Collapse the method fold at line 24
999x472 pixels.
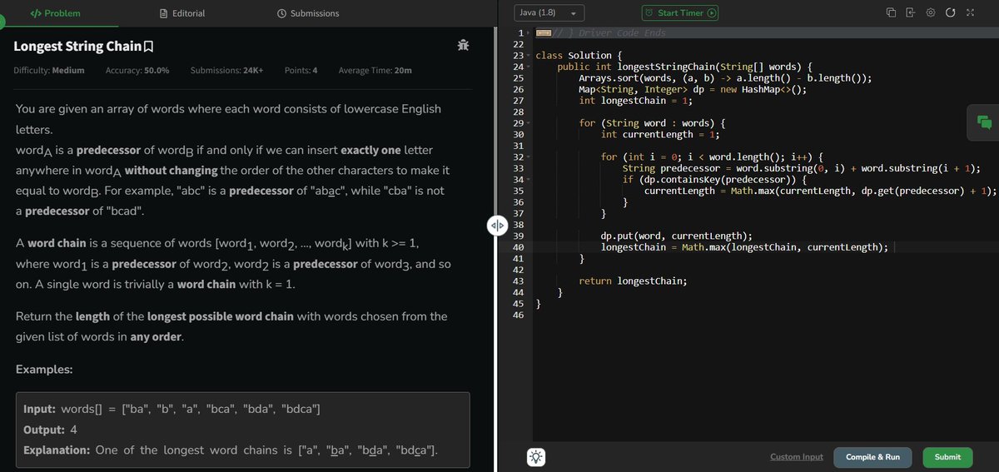point(529,67)
